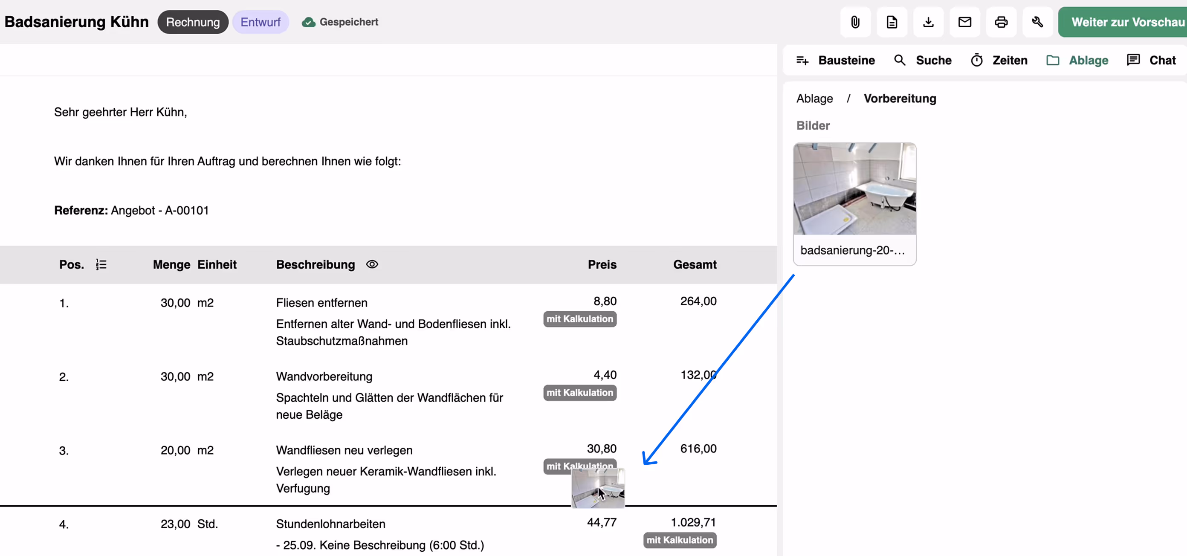Click the numbered list icon beside Pos.
Screen dimensions: 1187x556
(x=101, y=264)
